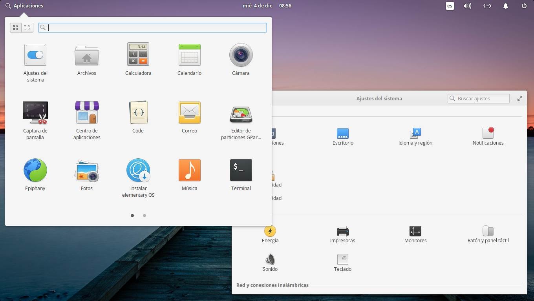This screenshot has height=301, width=534.
Task: Go to second launcher page dot
Action: click(144, 215)
